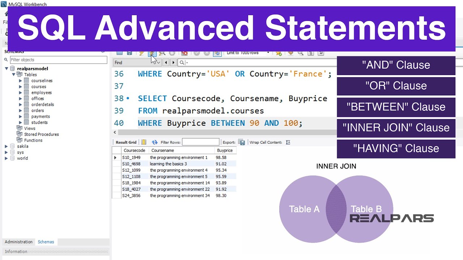Click the Beautify query broom icon

coord(290,53)
